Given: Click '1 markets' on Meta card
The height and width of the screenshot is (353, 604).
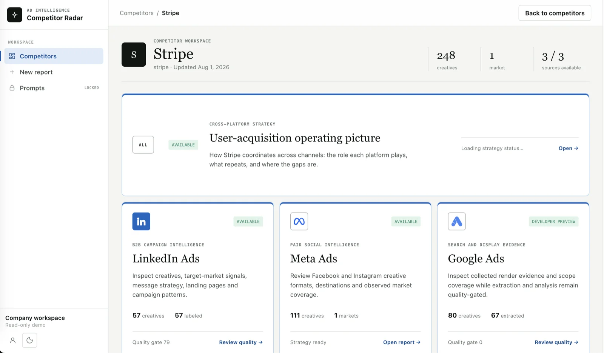Looking at the screenshot, I should pyautogui.click(x=346, y=316).
